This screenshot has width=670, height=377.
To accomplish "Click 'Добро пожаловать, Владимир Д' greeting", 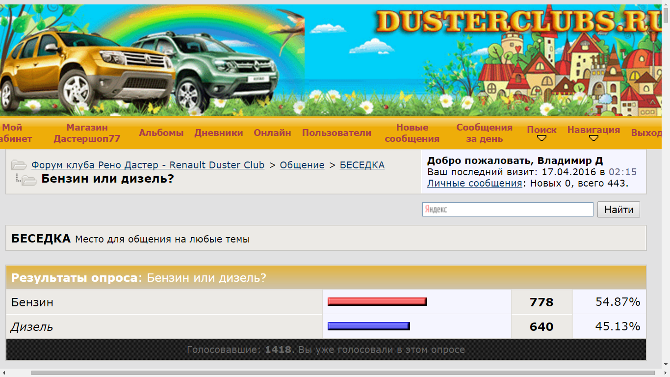I will click(515, 161).
